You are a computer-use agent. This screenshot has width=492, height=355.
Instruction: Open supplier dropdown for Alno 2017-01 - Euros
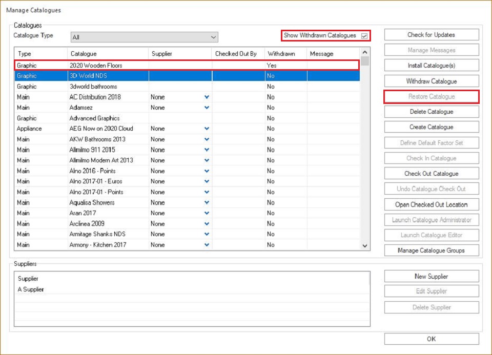(x=207, y=181)
